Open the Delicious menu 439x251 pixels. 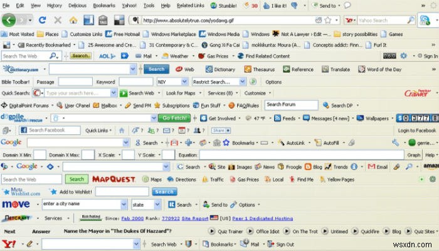point(77,5)
